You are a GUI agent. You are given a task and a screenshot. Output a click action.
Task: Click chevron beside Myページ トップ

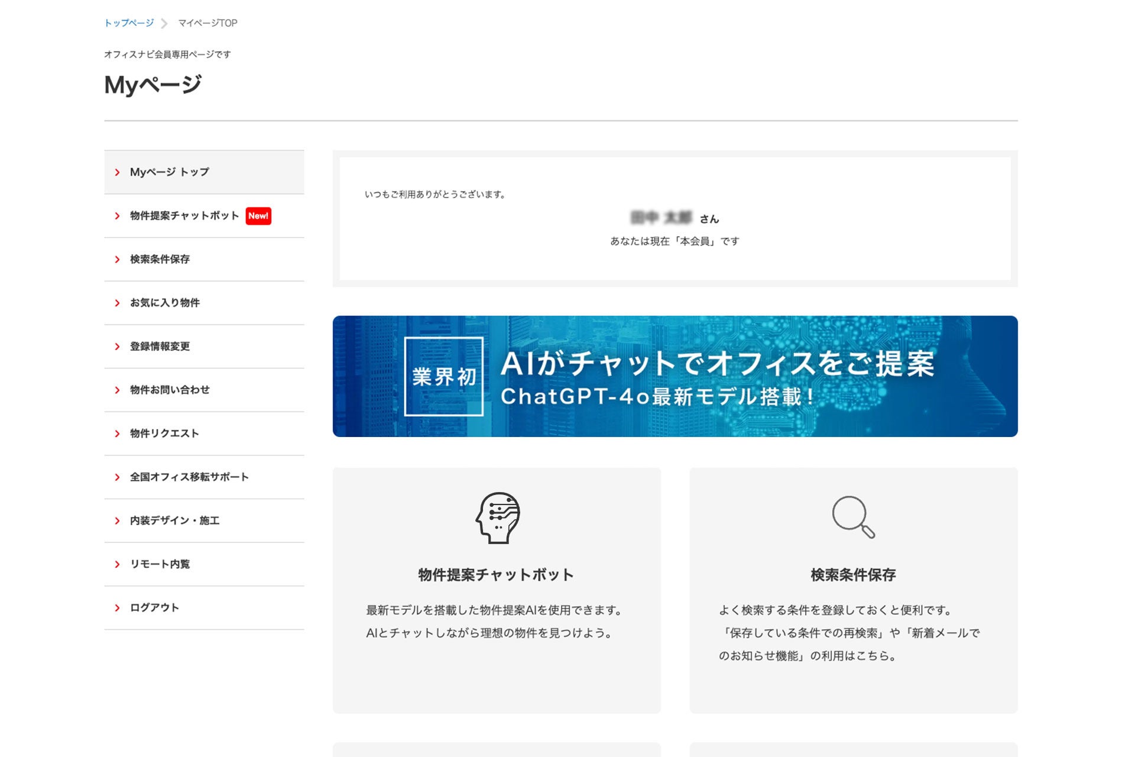(x=117, y=172)
